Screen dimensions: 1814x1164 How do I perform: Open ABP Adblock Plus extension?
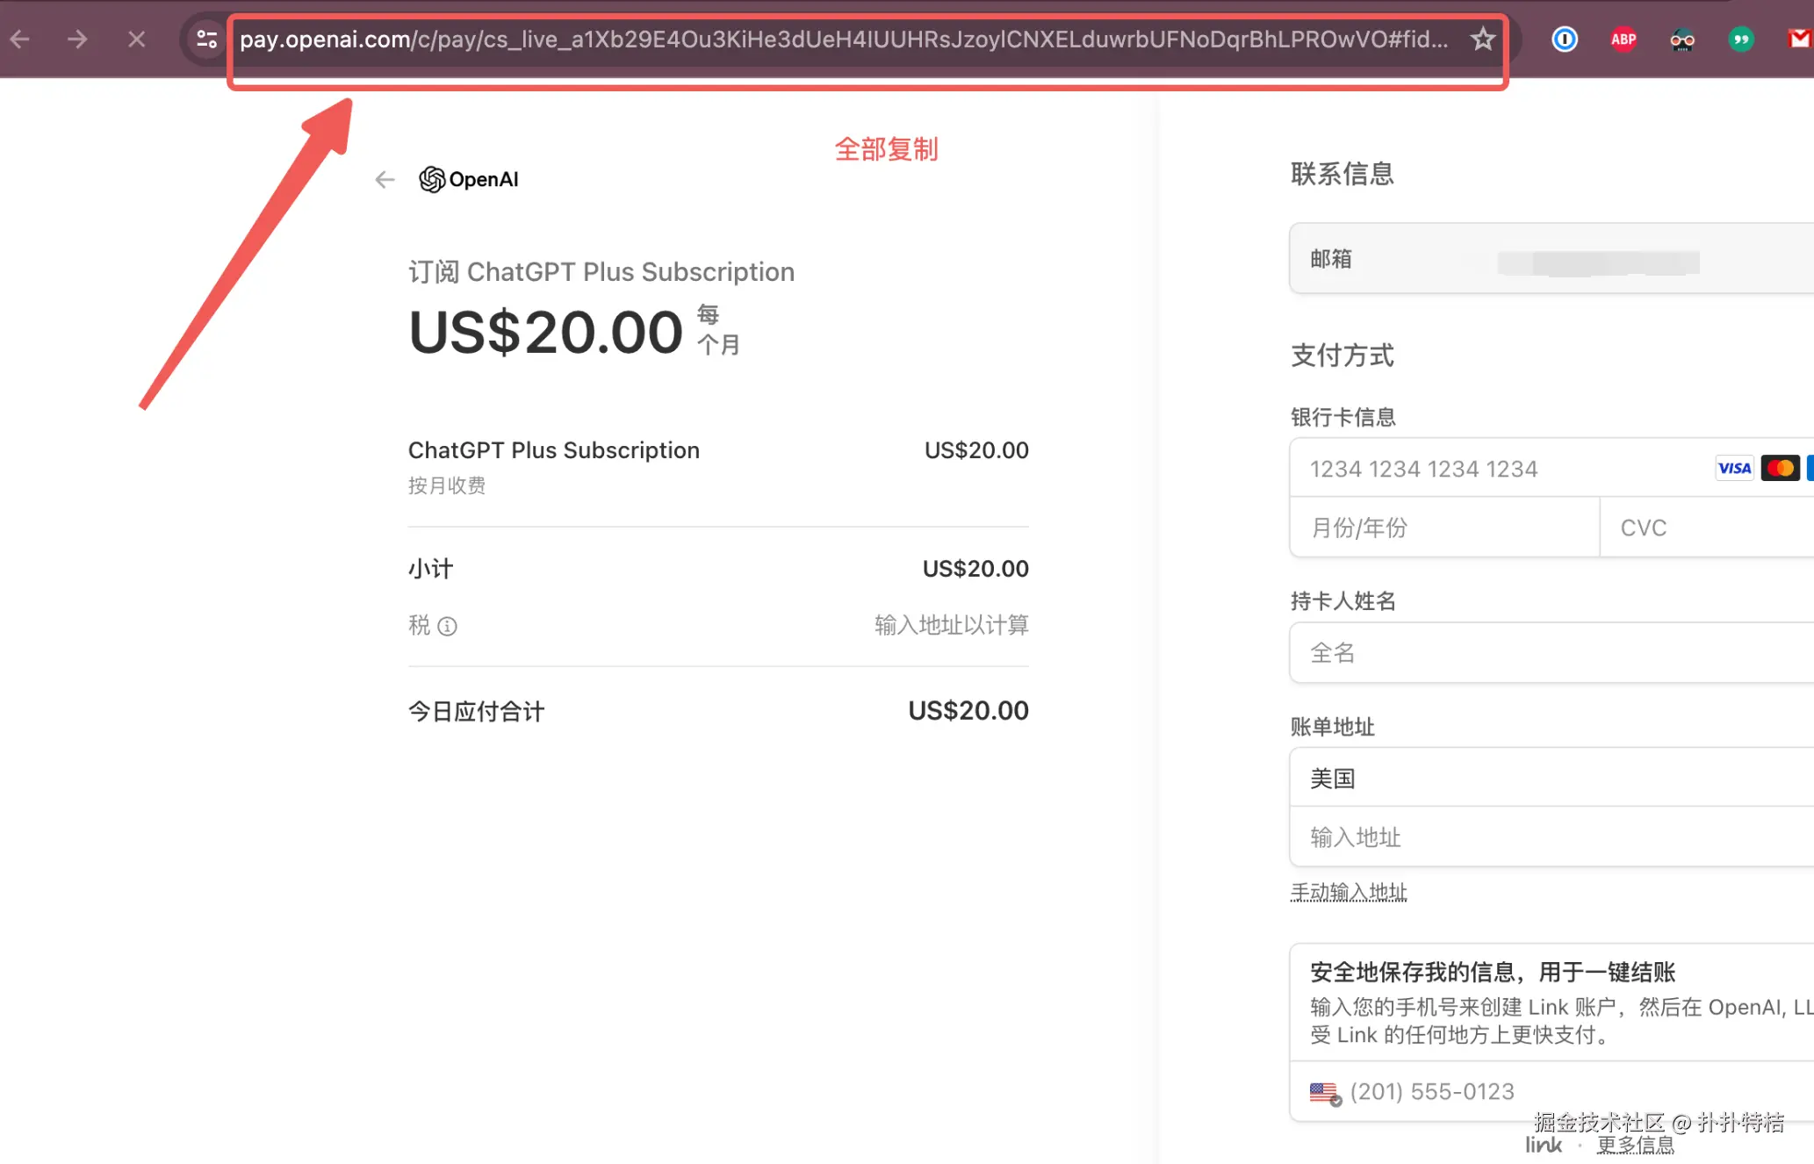(x=1623, y=40)
